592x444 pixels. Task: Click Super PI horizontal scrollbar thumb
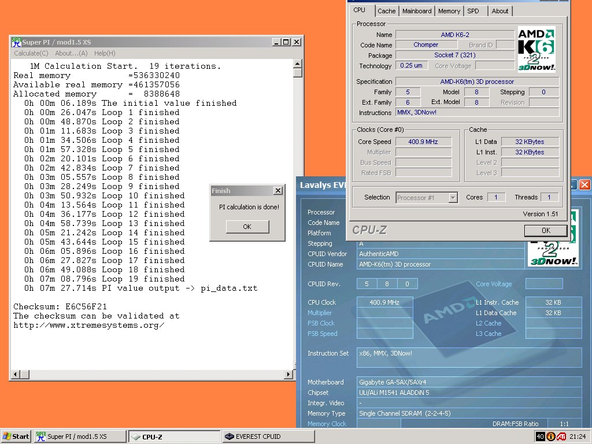point(25,375)
